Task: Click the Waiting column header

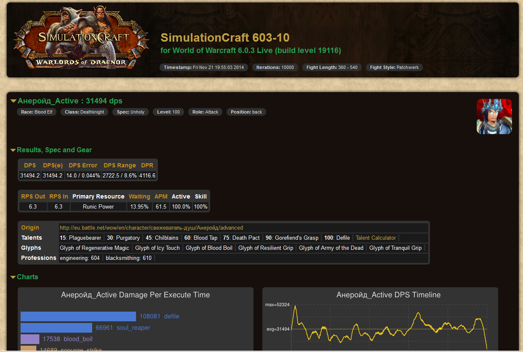Action: click(139, 196)
